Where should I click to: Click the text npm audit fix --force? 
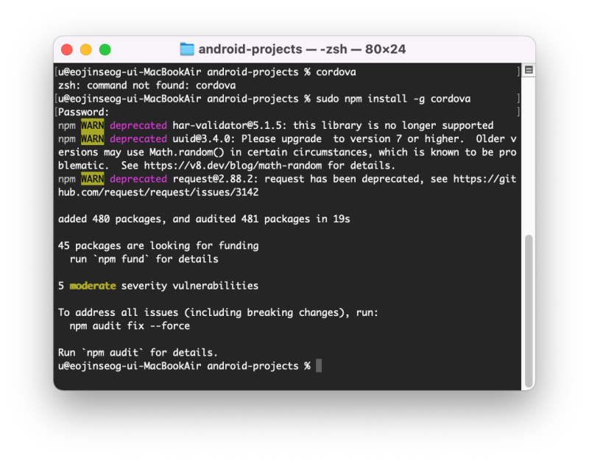point(130,326)
